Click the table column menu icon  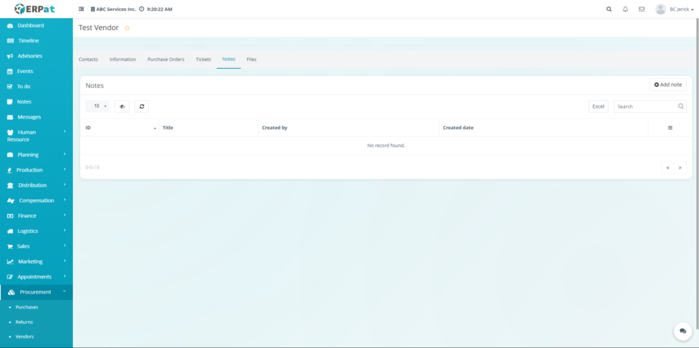pos(670,128)
